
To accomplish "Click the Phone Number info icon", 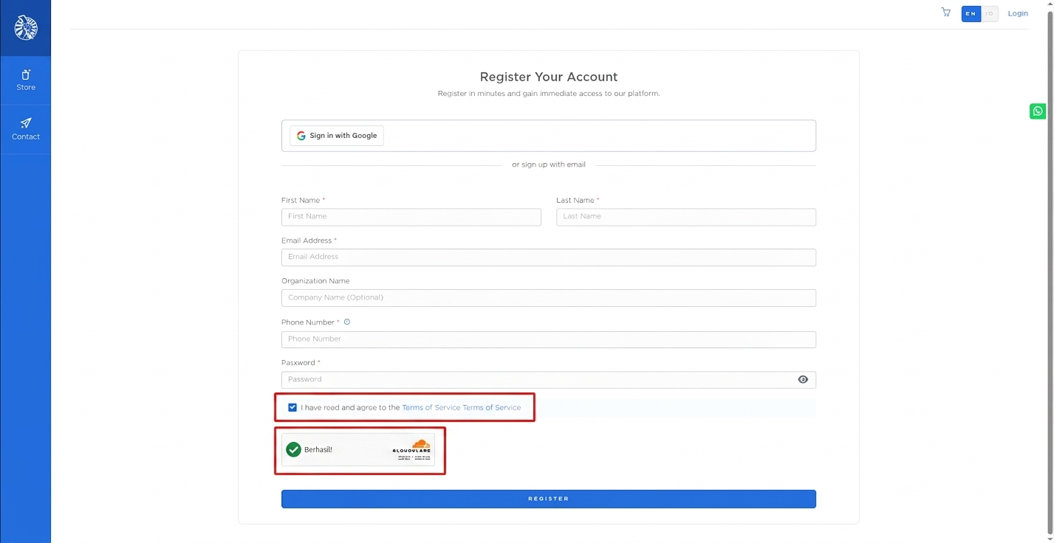I will 347,322.
